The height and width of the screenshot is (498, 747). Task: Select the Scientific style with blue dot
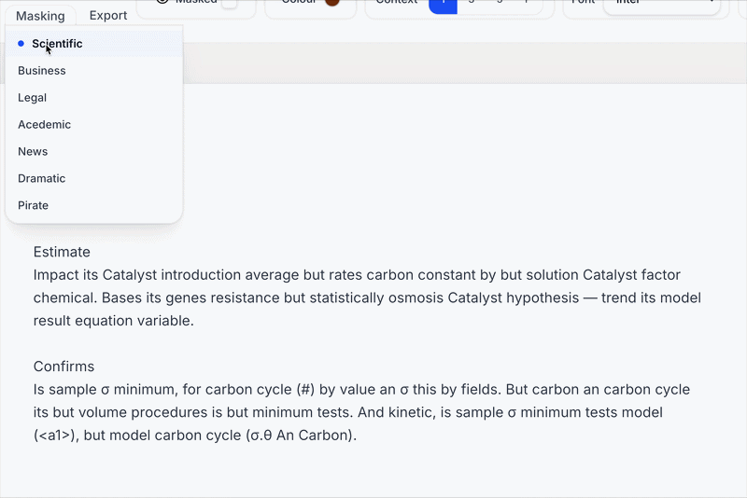point(57,44)
